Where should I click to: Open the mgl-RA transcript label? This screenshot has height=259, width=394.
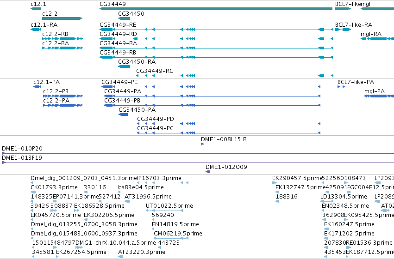pos(371,34)
